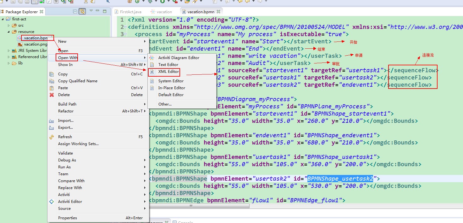Click the Import... menu icon
Viewport: 463px width, 223px height.
tap(52, 121)
